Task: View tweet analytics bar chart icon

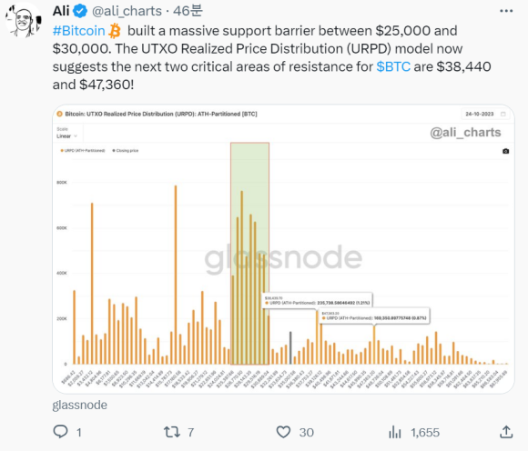Action: click(395, 432)
